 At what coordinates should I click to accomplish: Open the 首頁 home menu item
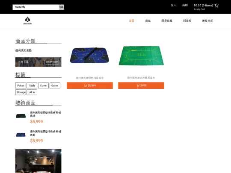132,21
